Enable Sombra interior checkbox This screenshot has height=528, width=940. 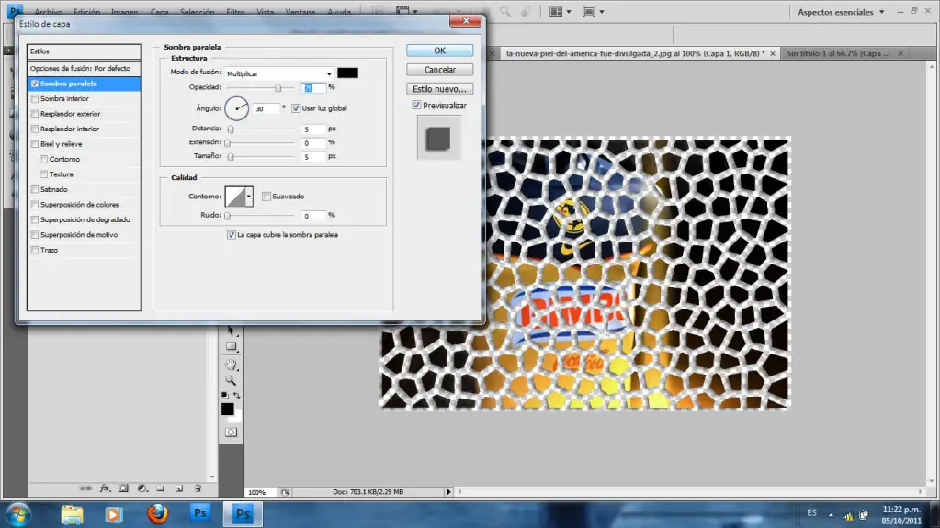click(35, 99)
